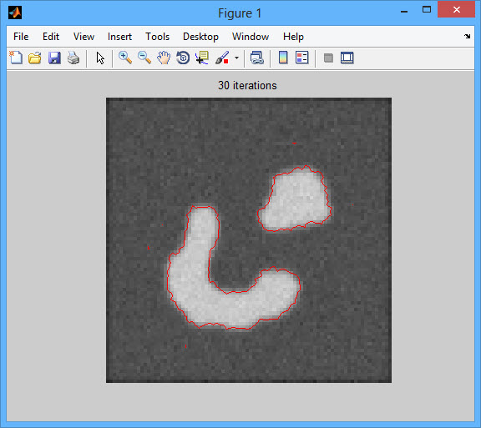Image resolution: width=481 pixels, height=428 pixels.
Task: Toggle the Edit Plot arrow tool
Action: [100, 58]
